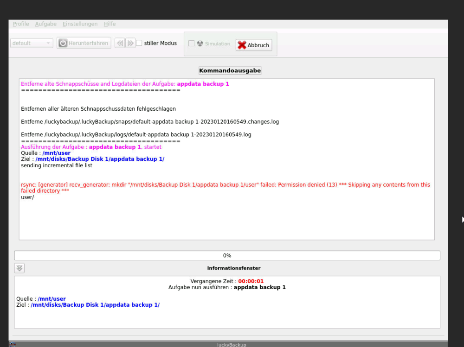The image size is (464, 347).
Task: Click the snaps changes.log removal line
Action: [x=150, y=122]
